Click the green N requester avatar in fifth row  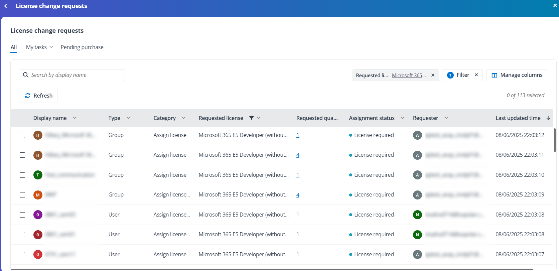click(417, 215)
